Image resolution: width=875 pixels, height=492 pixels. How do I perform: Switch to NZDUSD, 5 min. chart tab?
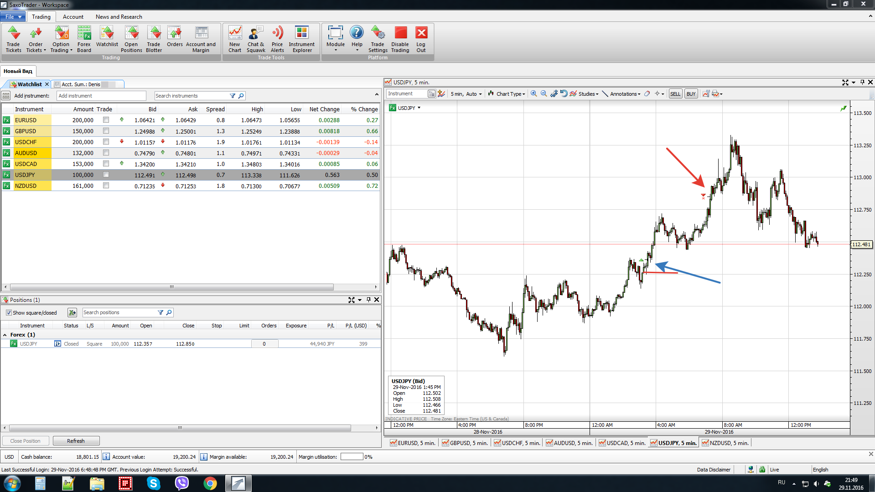click(725, 443)
